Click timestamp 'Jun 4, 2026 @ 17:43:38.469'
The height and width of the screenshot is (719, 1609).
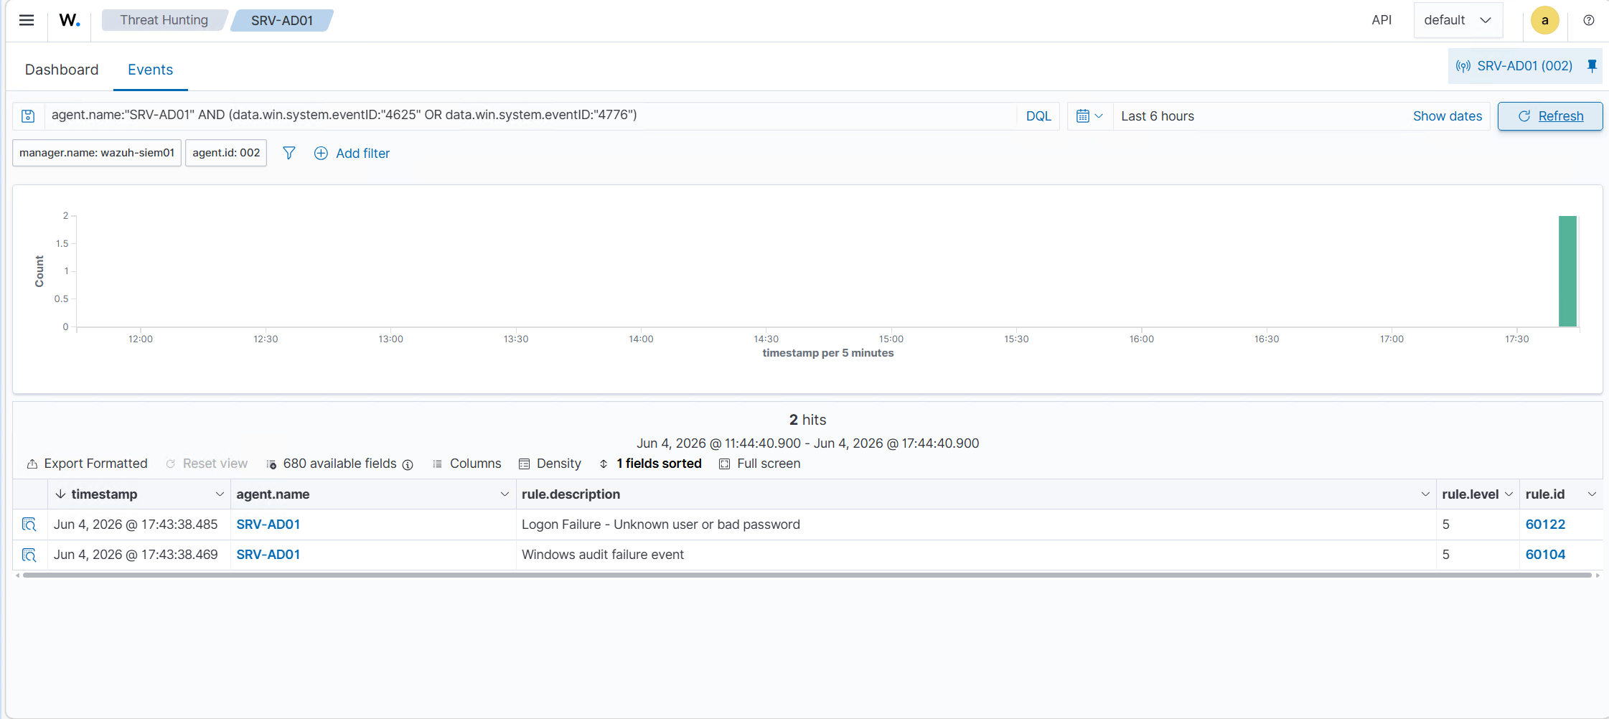tap(136, 555)
